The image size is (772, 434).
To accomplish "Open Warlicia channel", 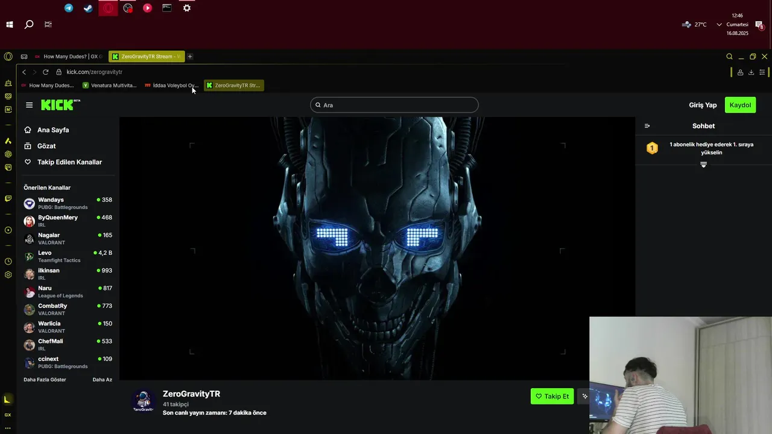I will pos(68,327).
